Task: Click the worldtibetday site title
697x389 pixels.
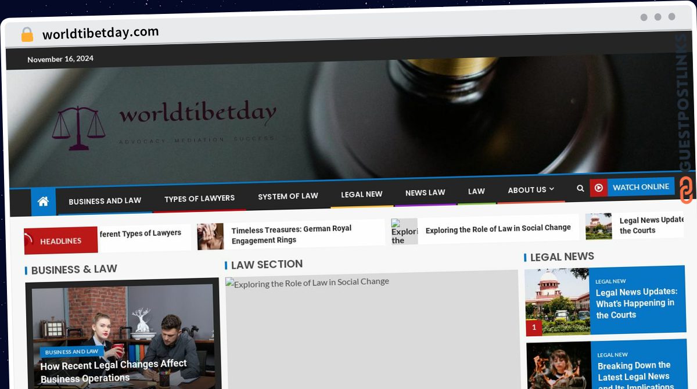Action: [x=197, y=114]
